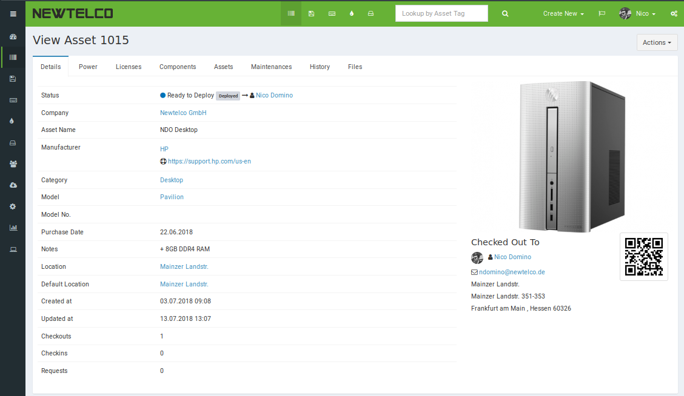Open the Actions dropdown button
The height and width of the screenshot is (396, 684).
click(657, 42)
